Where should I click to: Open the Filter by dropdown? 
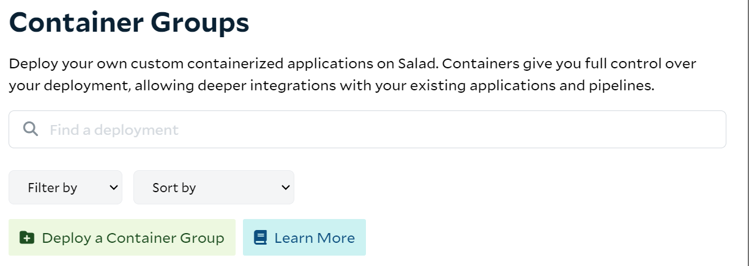tap(65, 187)
